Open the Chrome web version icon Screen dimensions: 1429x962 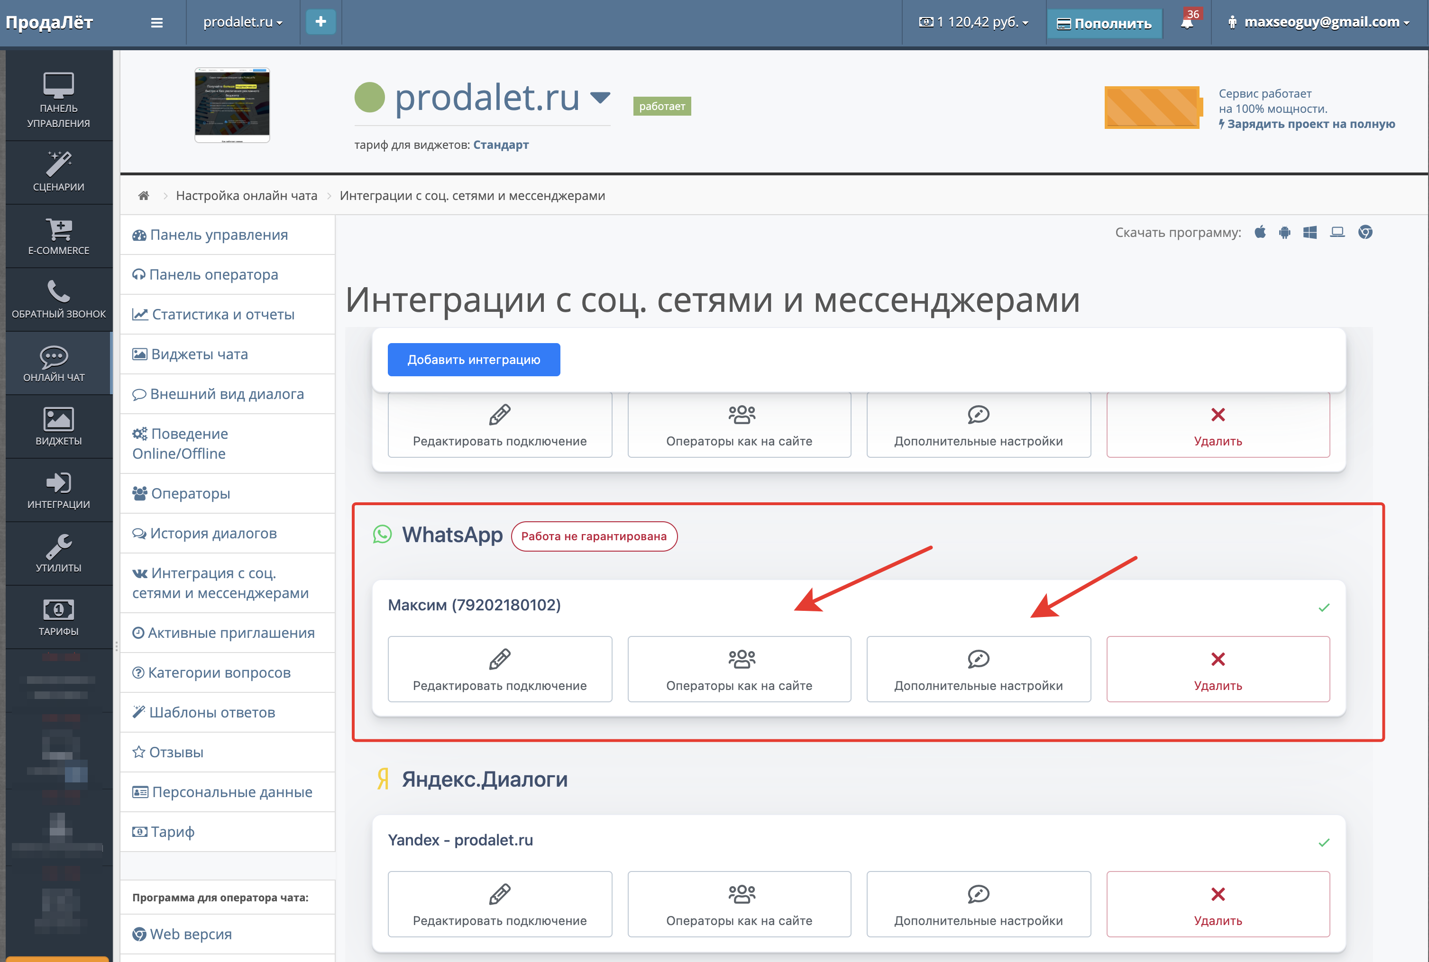pos(1365,233)
